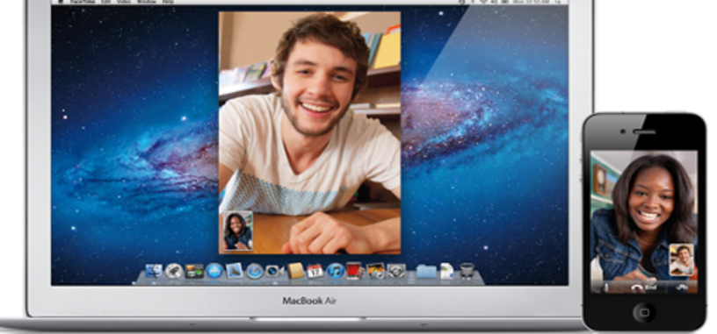
Task: Launch iTunes music note icon
Action: [335, 271]
